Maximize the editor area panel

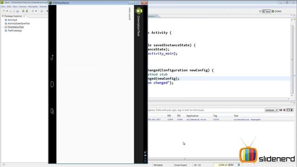click(x=294, y=15)
